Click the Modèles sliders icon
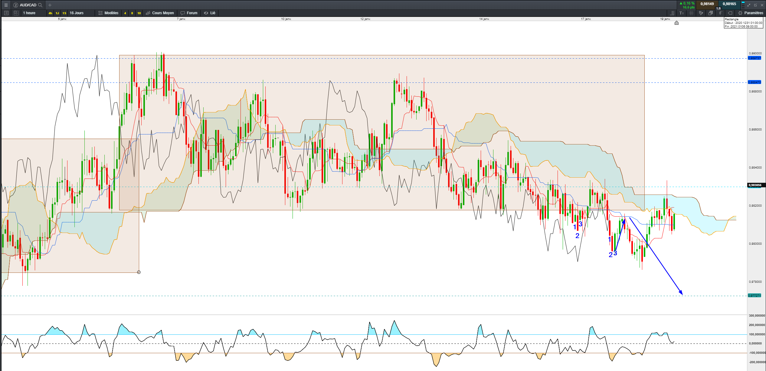The image size is (766, 371). pos(100,13)
